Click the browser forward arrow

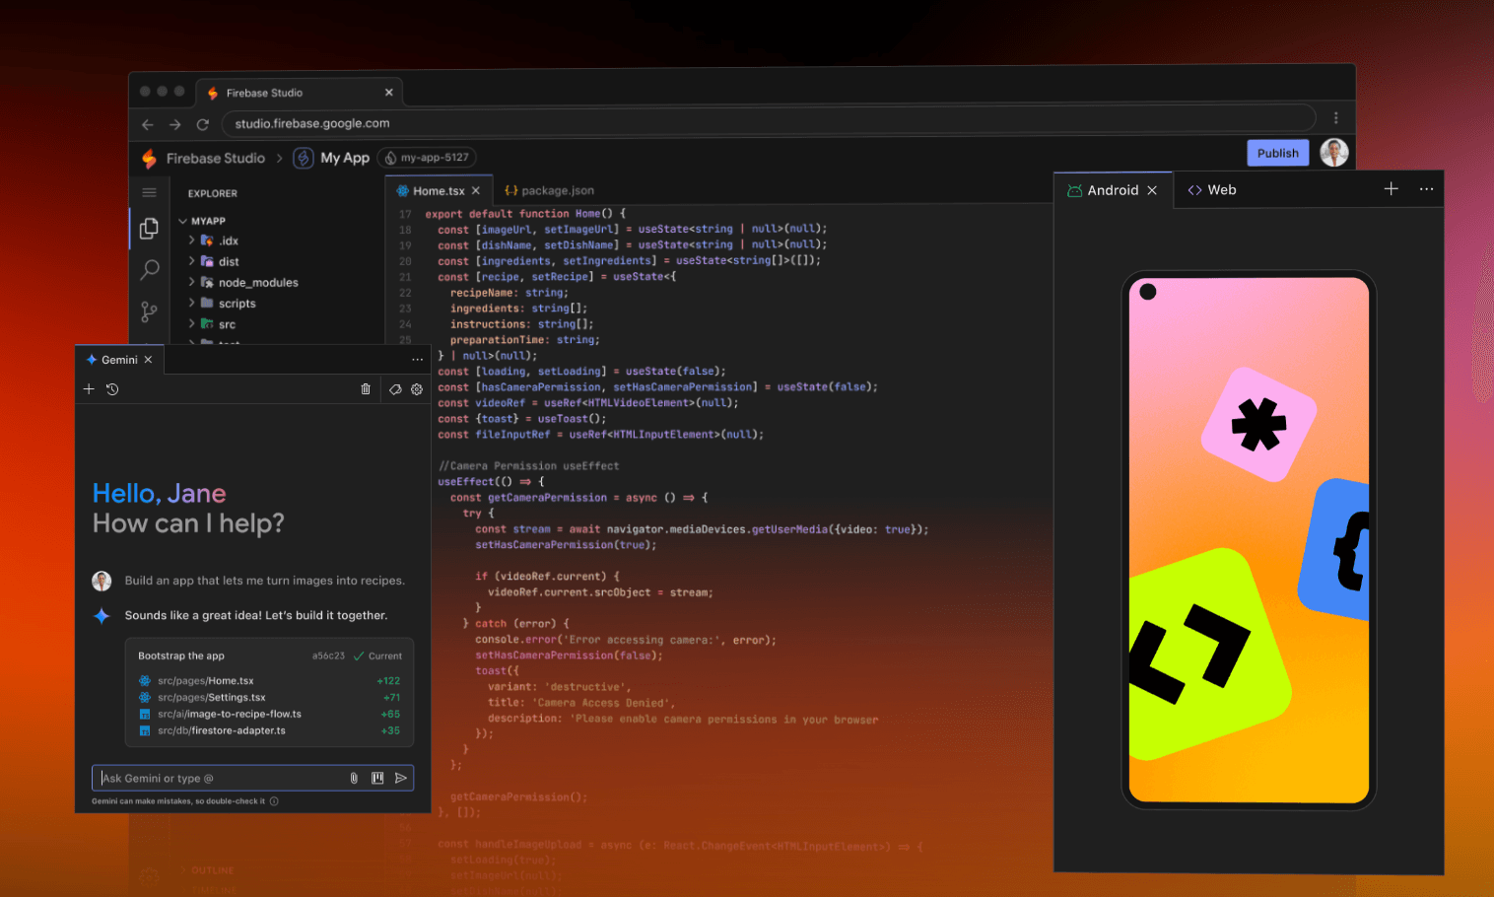pyautogui.click(x=175, y=124)
